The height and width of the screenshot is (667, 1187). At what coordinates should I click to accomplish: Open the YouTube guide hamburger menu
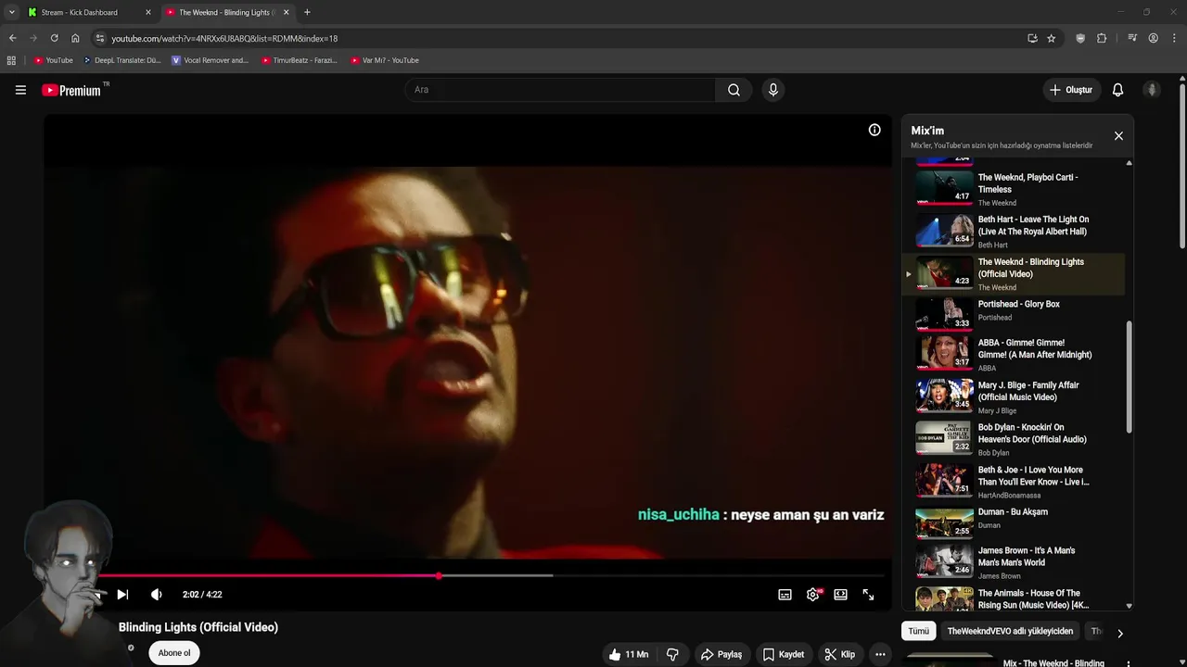pos(20,90)
